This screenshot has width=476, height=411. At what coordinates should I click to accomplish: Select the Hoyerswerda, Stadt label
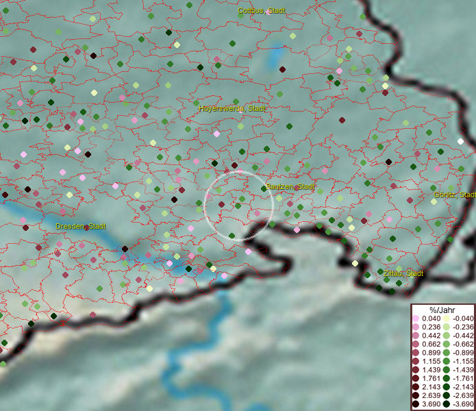[231, 109]
